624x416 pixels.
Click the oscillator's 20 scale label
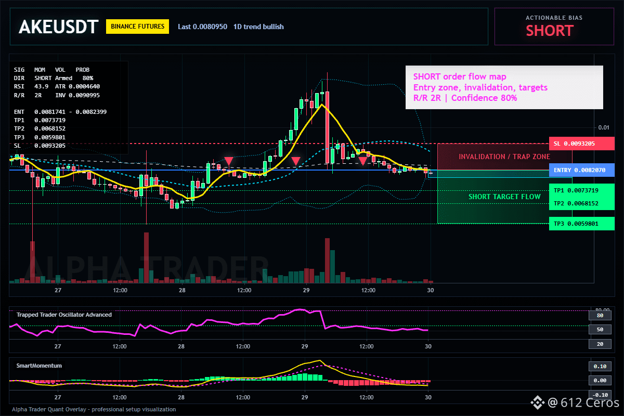click(x=599, y=344)
